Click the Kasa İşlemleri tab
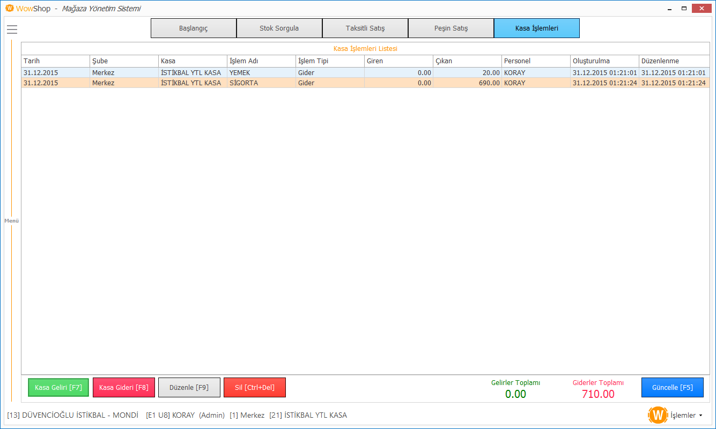 coord(536,28)
